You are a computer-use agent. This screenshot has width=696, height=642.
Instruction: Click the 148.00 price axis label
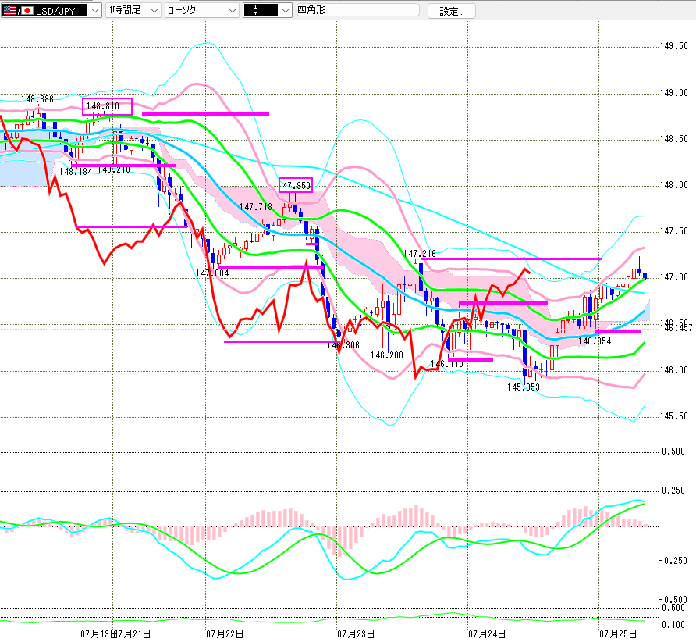(674, 185)
